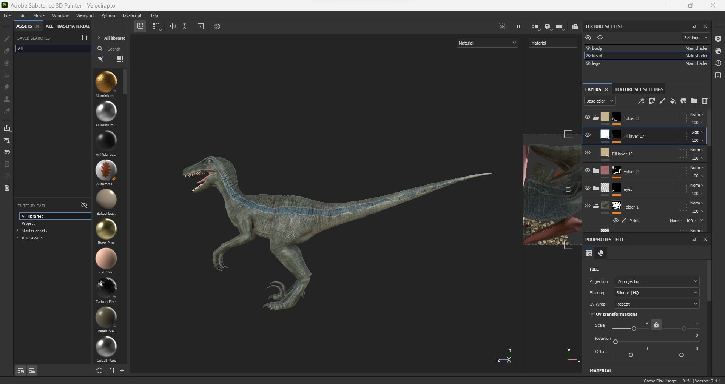This screenshot has width=725, height=384.
Task: Switch to 3D only cube view icon
Action: pyautogui.click(x=548, y=26)
